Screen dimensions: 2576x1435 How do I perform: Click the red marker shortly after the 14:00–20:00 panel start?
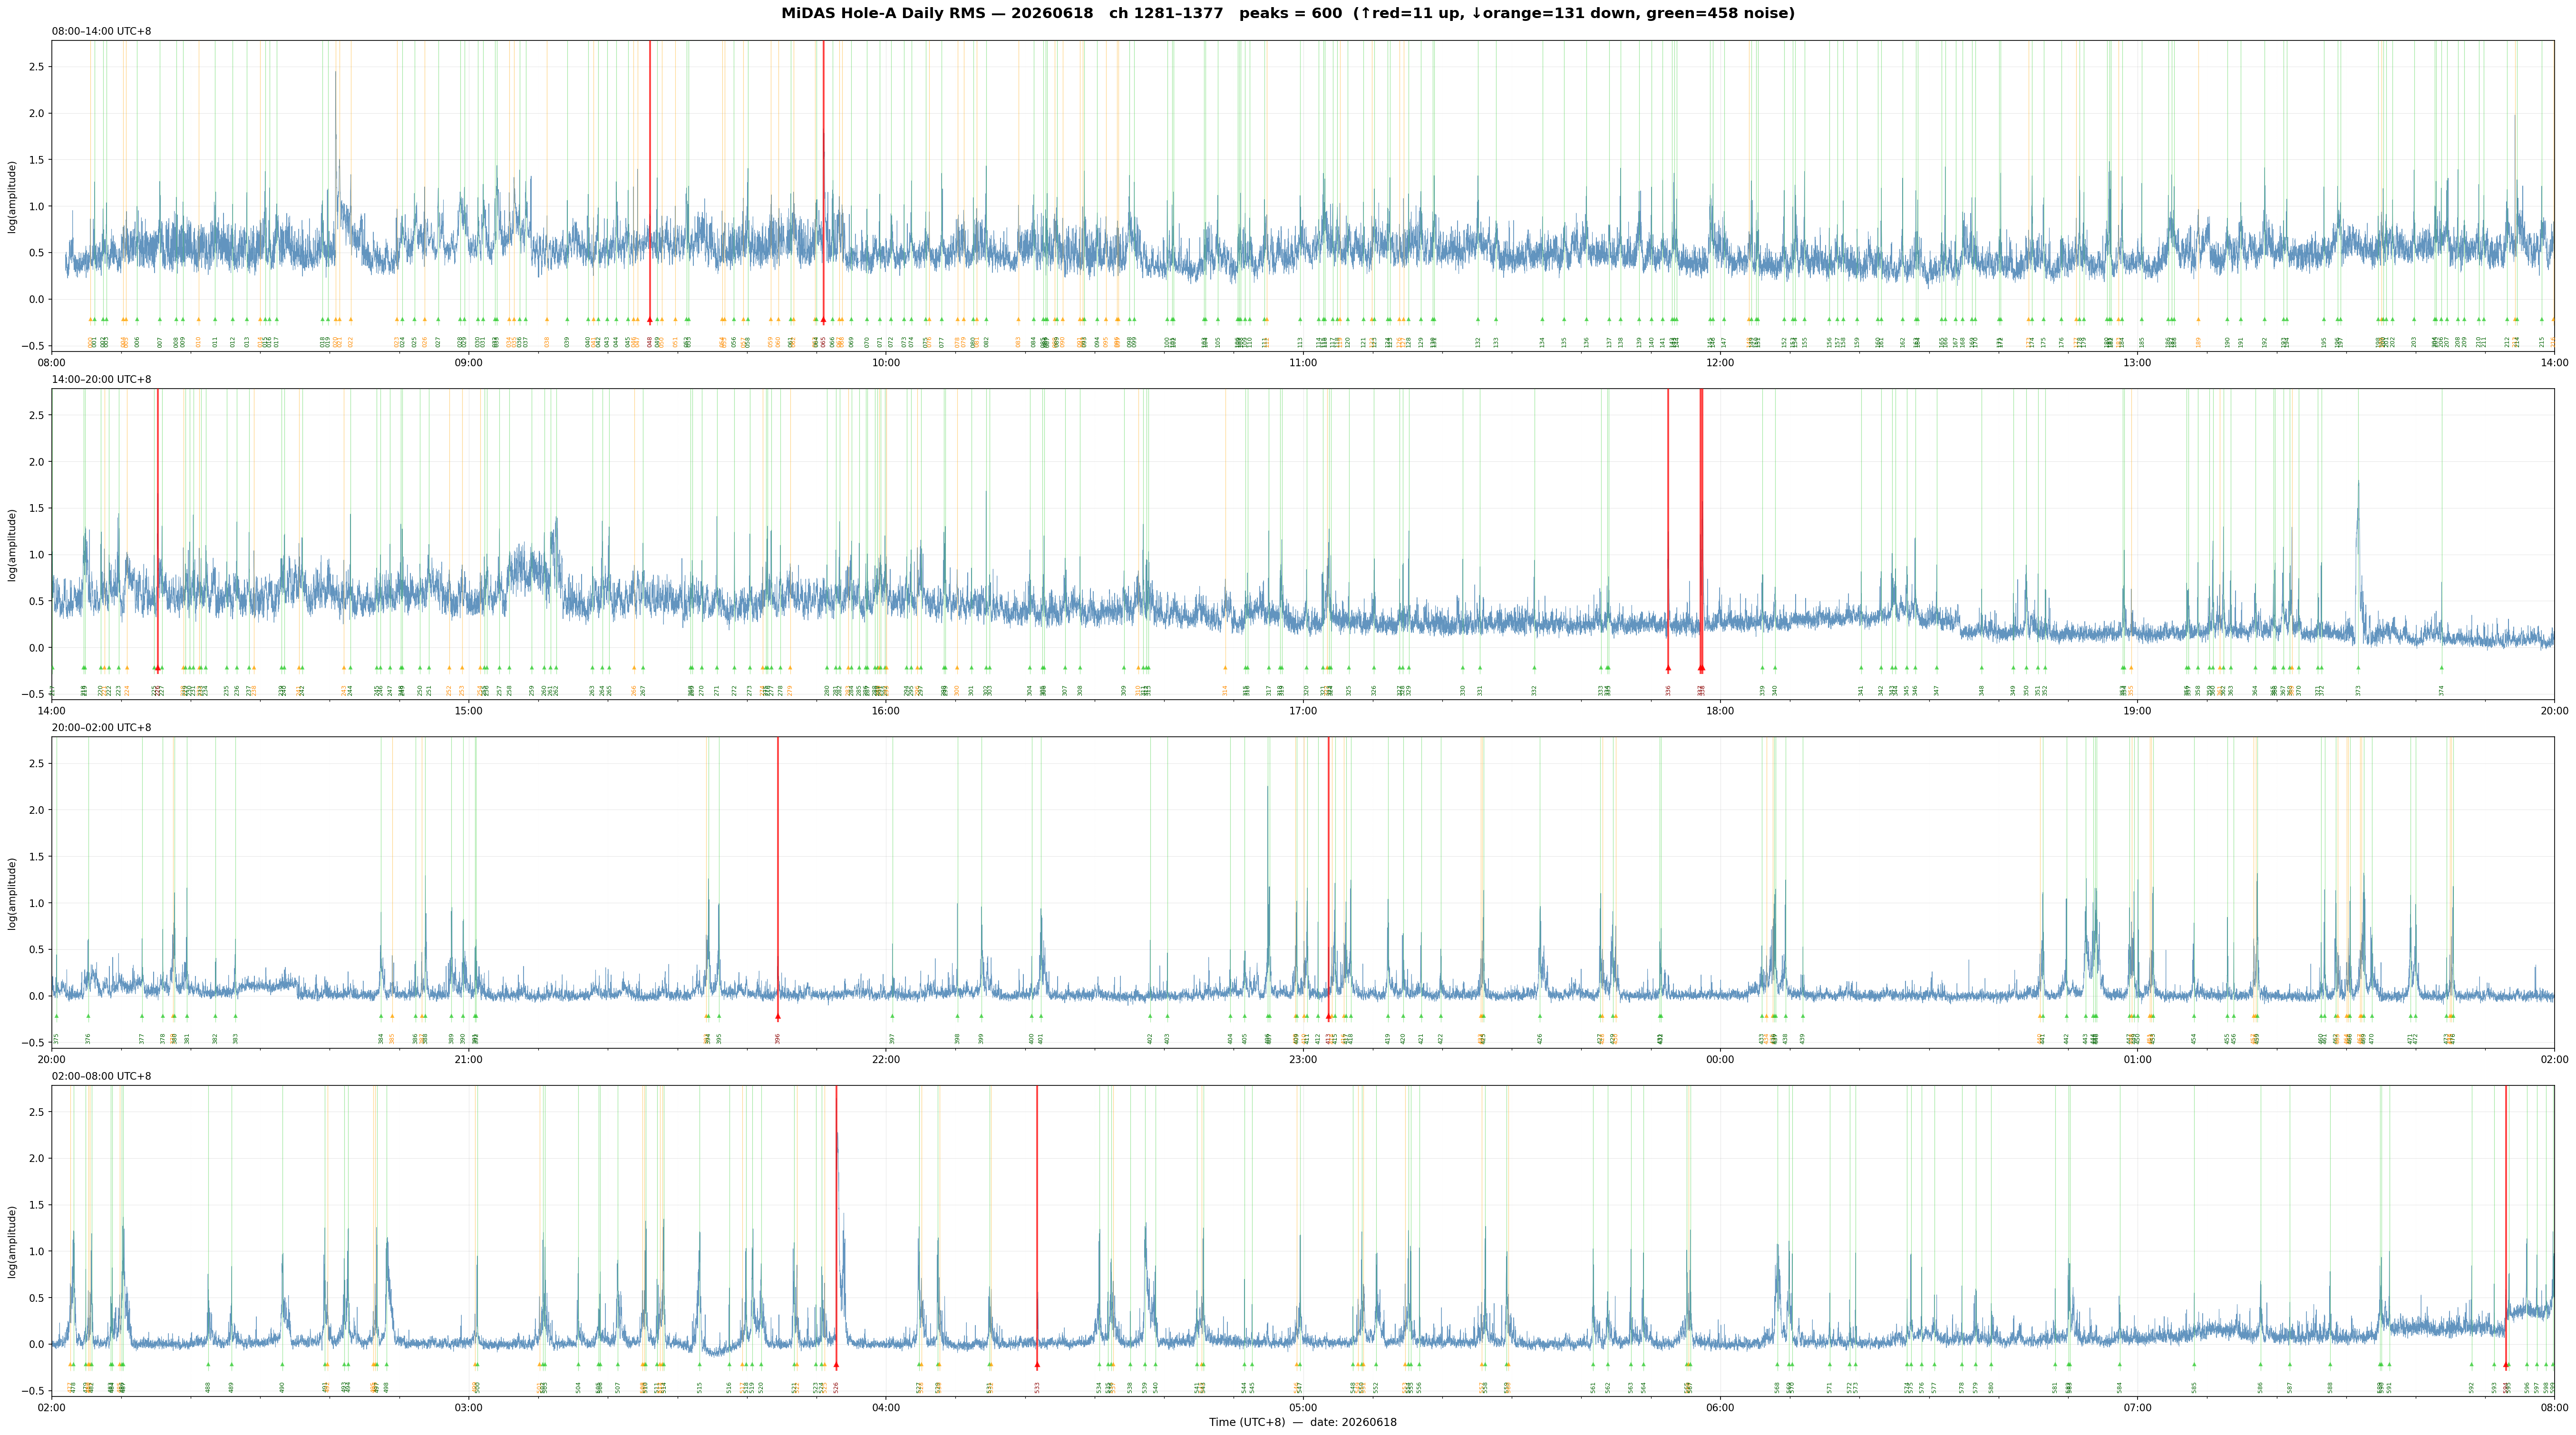pos(157,668)
